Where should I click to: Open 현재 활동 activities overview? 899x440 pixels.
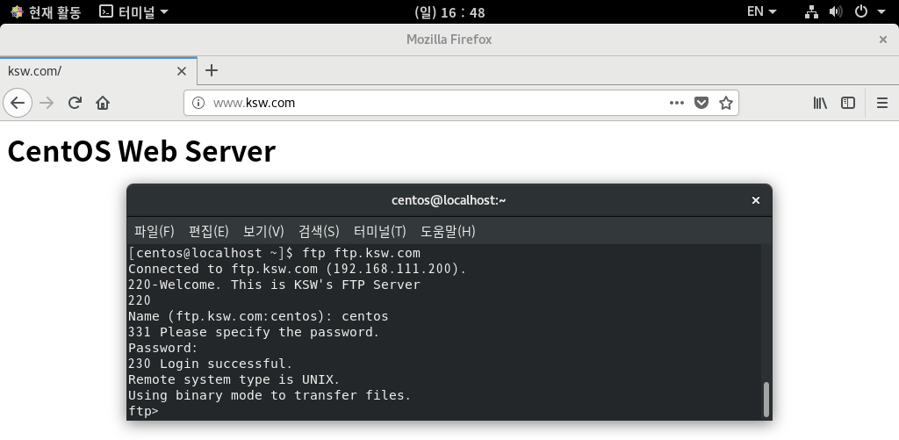pyautogui.click(x=46, y=11)
